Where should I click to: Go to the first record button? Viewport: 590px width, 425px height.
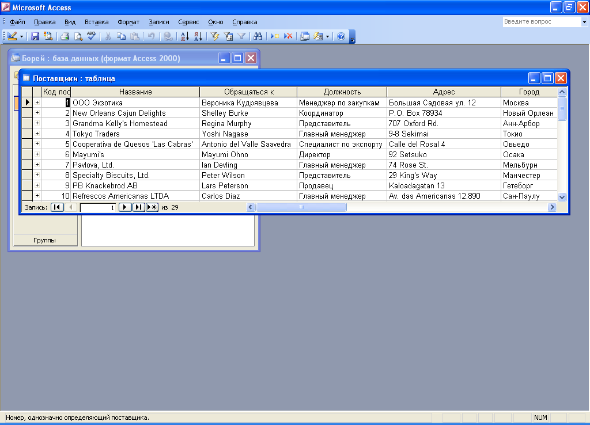point(57,207)
